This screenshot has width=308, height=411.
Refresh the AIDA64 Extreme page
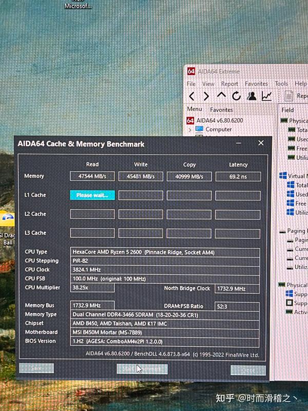tap(236, 96)
